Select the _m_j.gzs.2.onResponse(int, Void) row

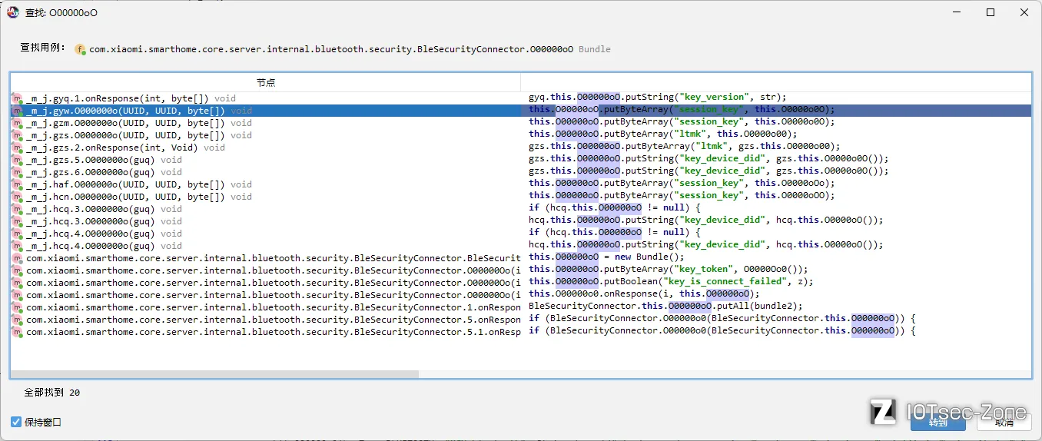tap(125, 148)
